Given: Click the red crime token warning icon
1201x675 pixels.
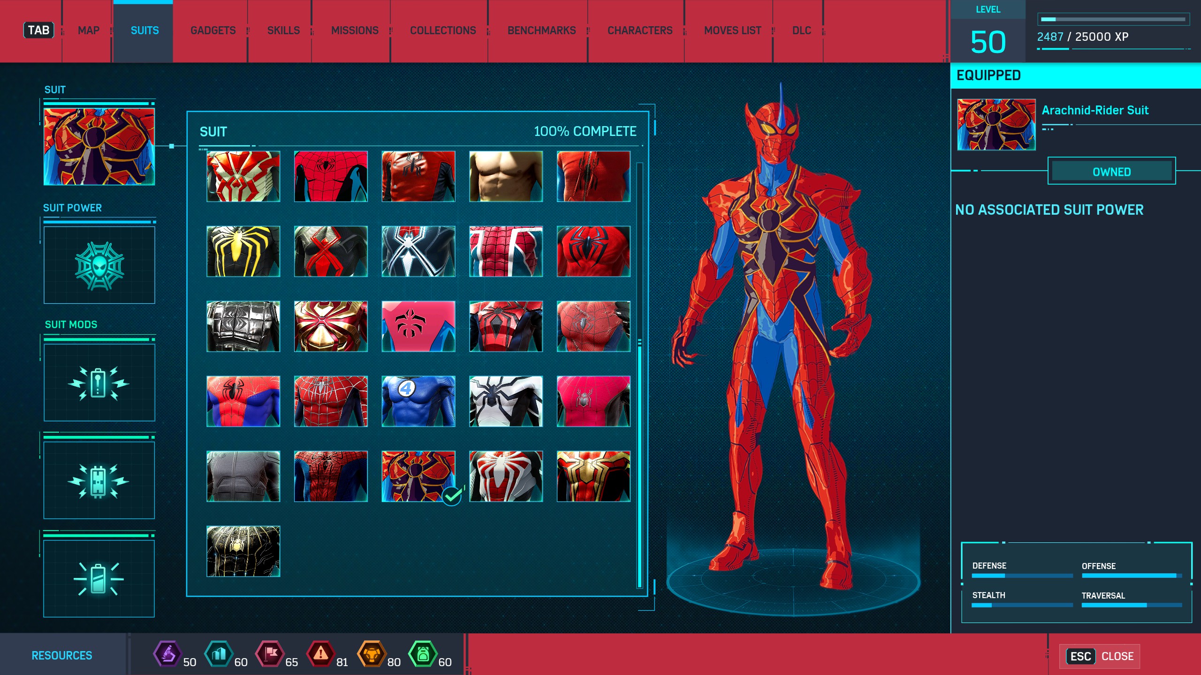Looking at the screenshot, I should [x=321, y=653].
